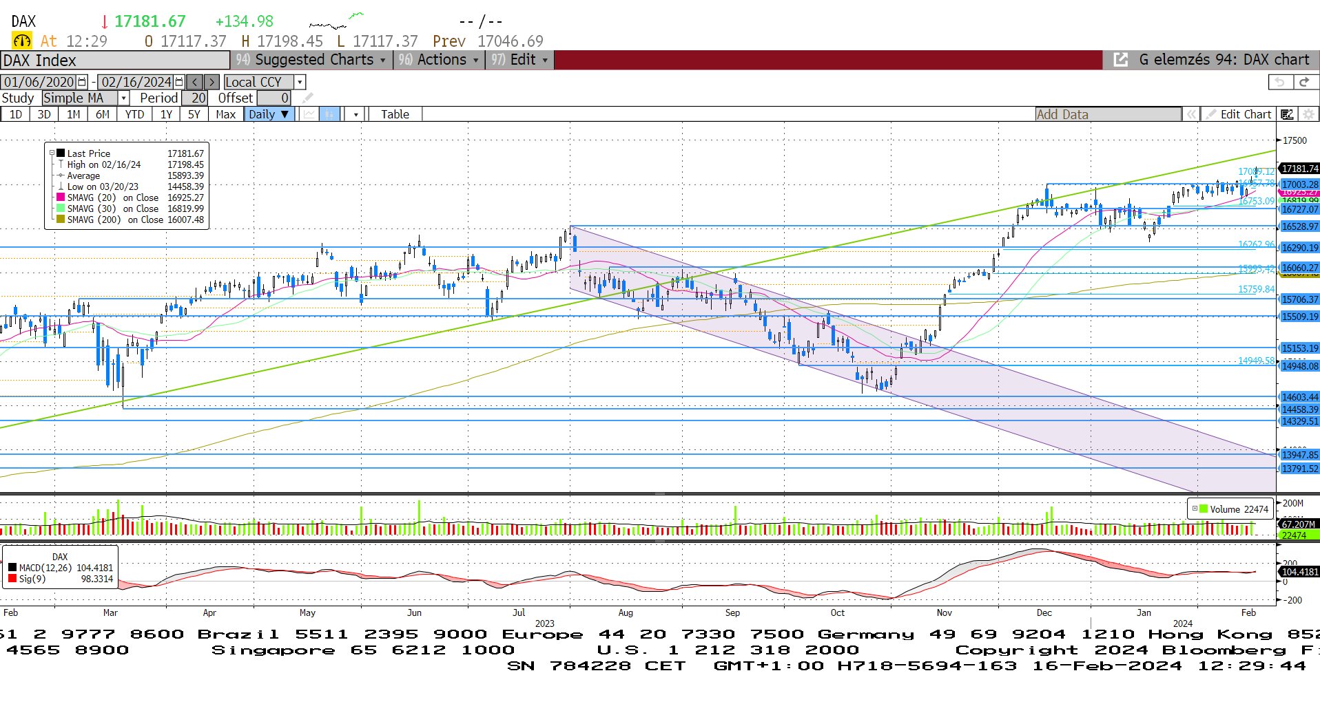This screenshot has height=704, width=1320.
Task: Expand the Suggested Charts menu
Action: click(x=311, y=60)
